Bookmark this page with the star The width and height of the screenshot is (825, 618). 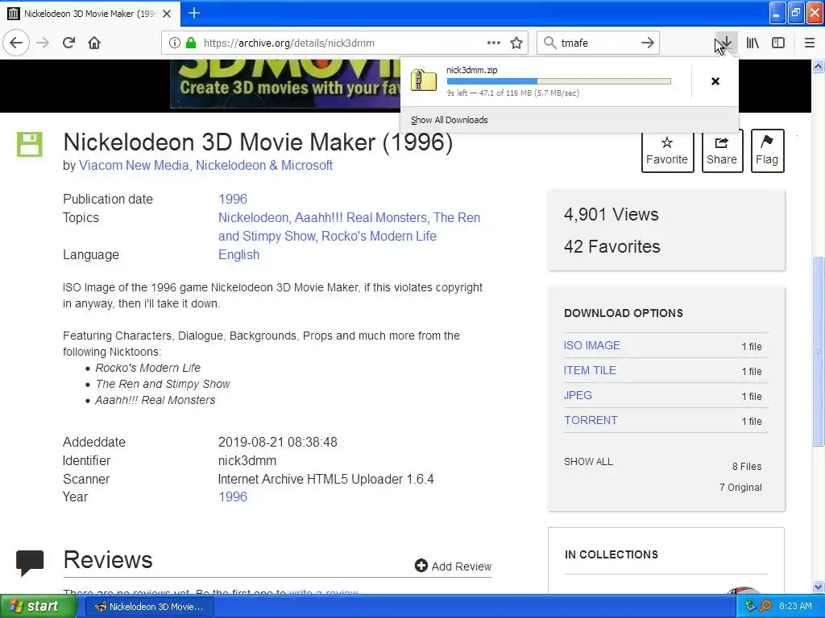(x=516, y=43)
